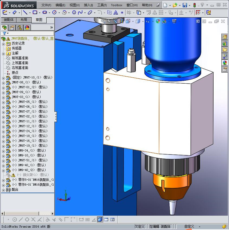Click the Apply Scene icon in view toolbar
The height and width of the screenshot is (230, 229).
click(164, 21)
